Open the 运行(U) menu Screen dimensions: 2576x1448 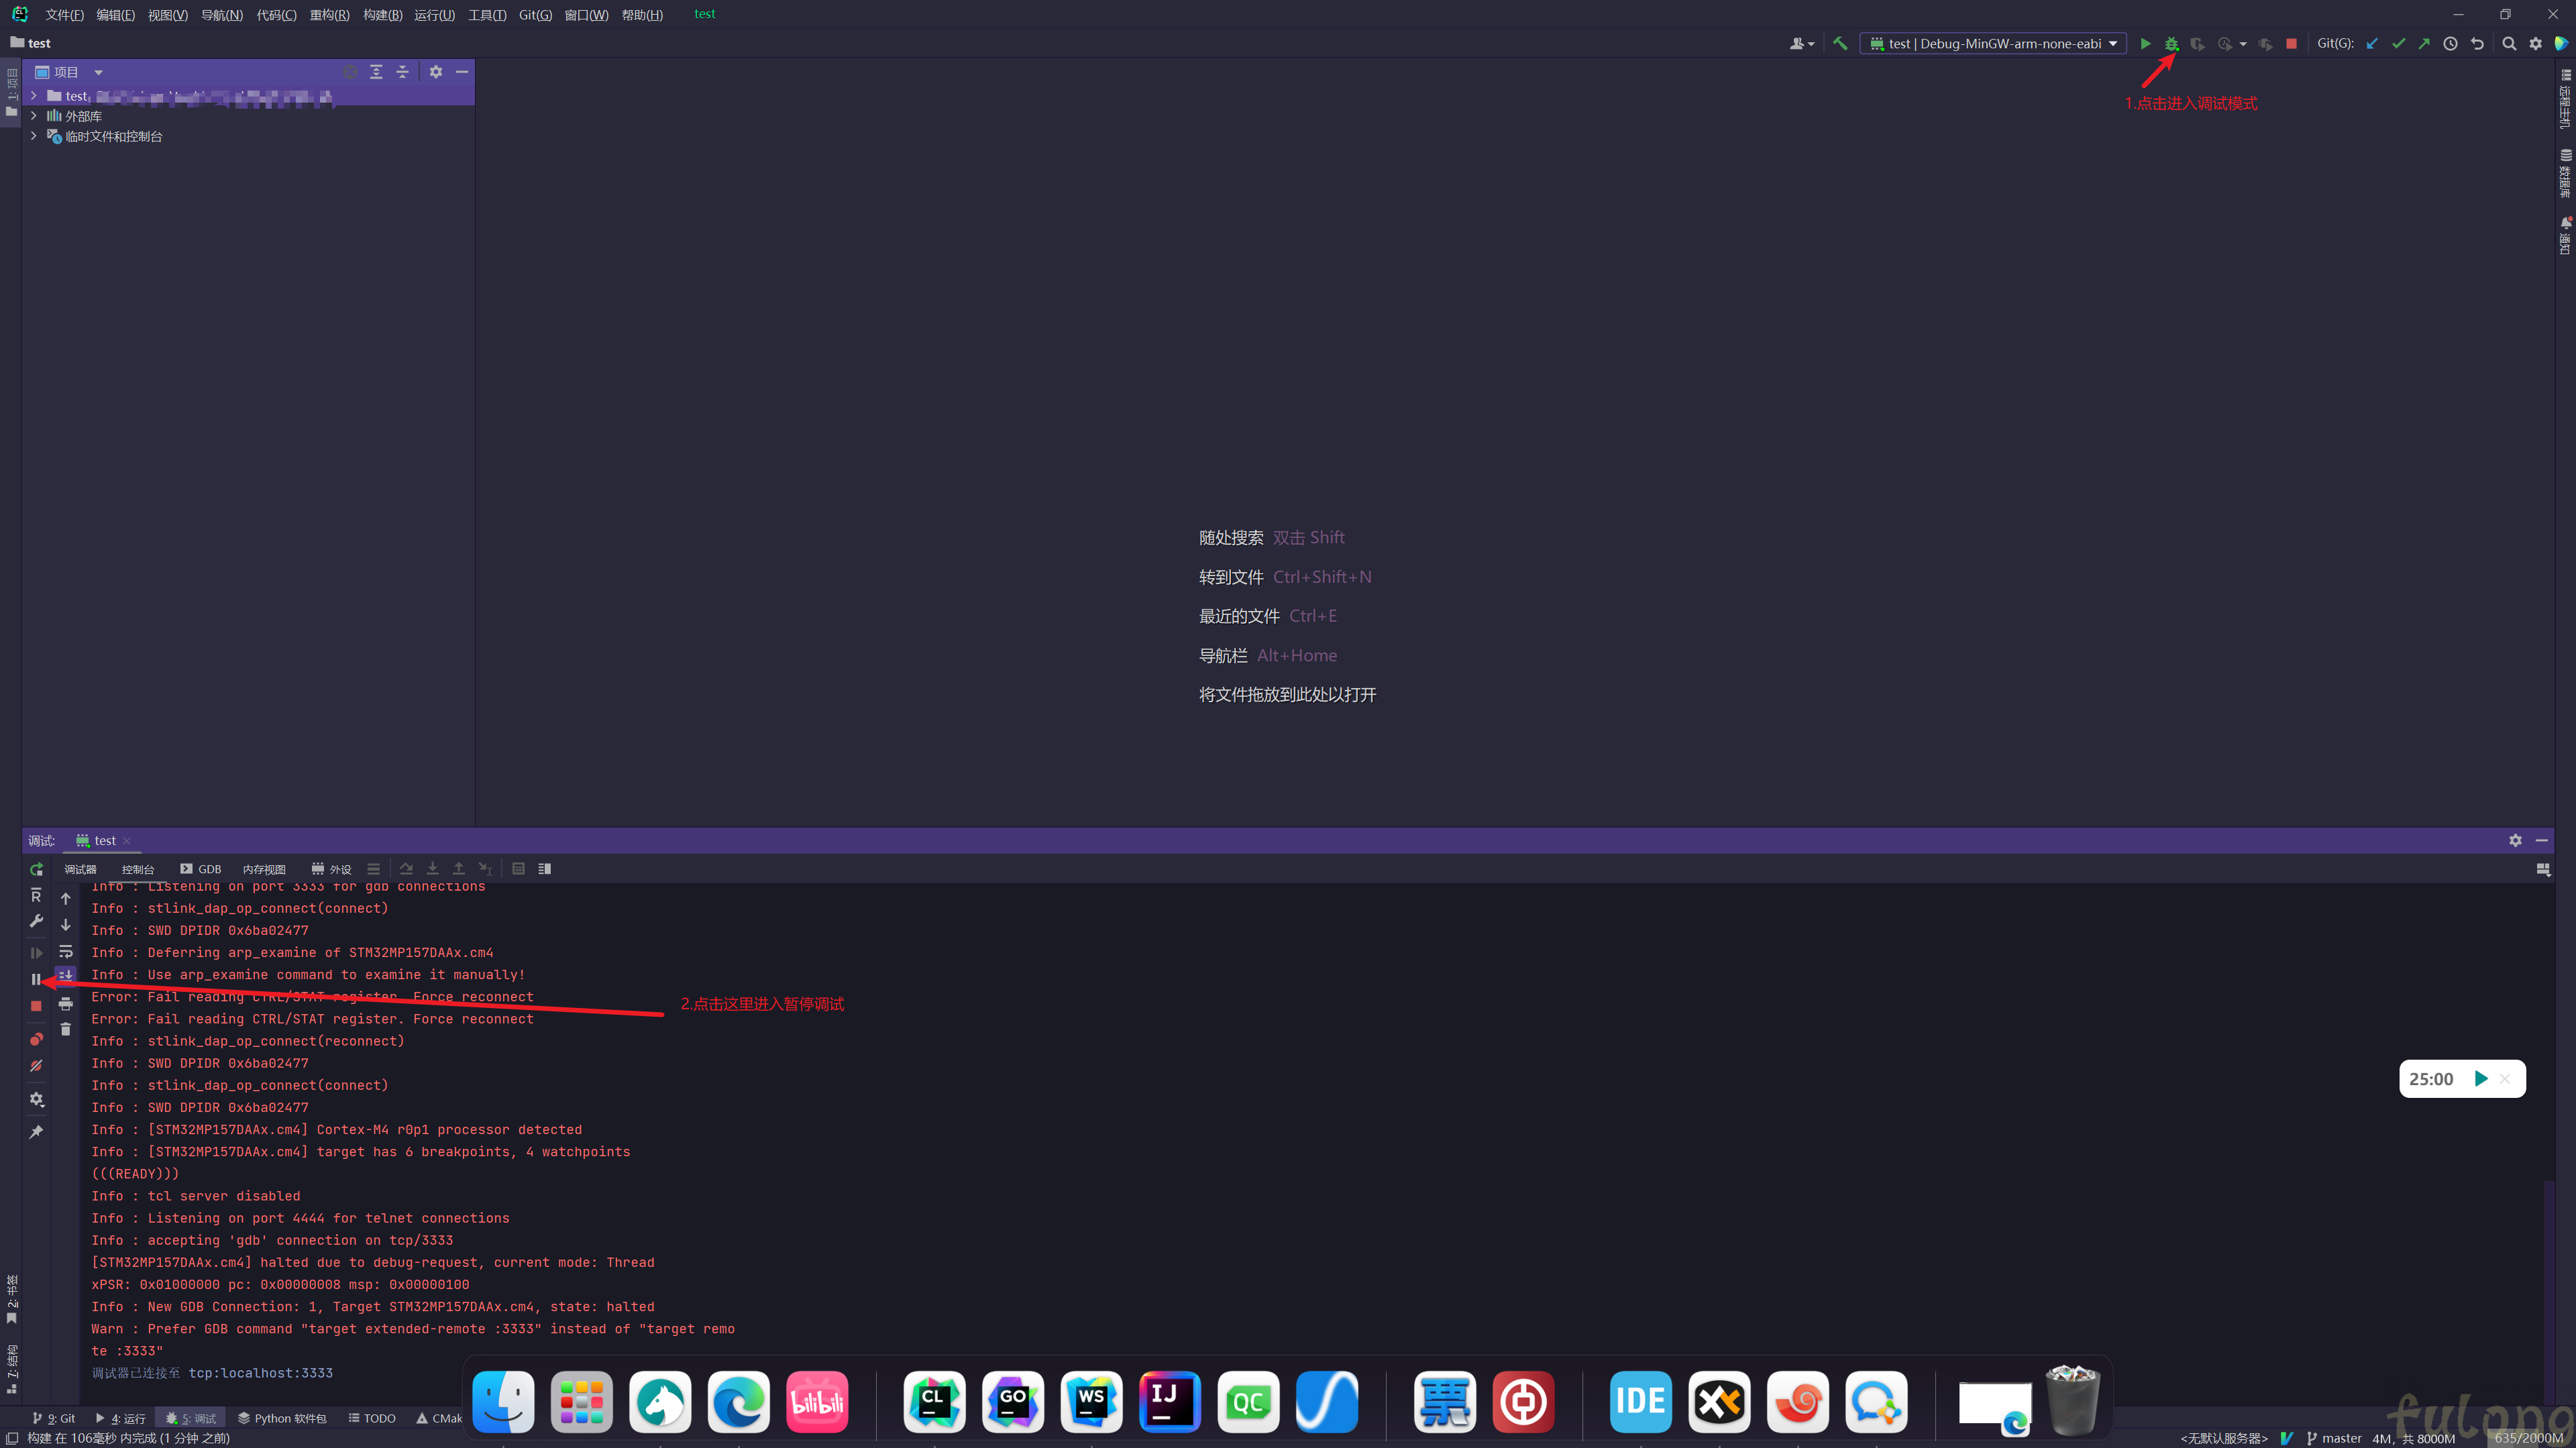tap(434, 15)
